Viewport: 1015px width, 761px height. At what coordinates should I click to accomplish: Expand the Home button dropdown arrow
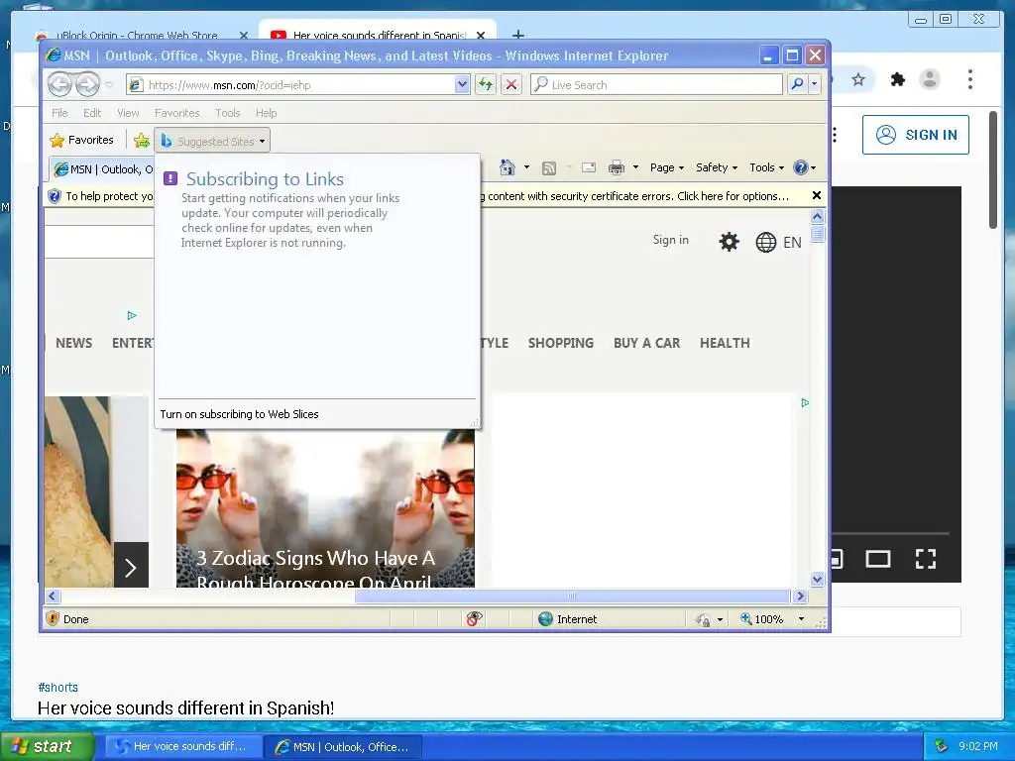click(526, 167)
